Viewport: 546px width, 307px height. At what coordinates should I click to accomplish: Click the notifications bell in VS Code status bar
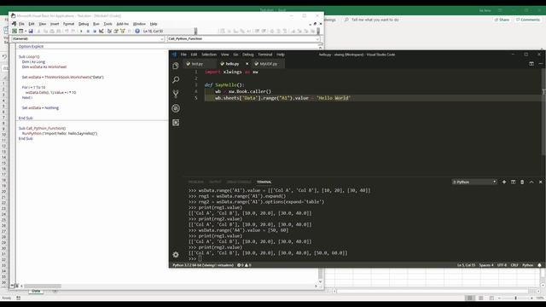(x=540, y=265)
